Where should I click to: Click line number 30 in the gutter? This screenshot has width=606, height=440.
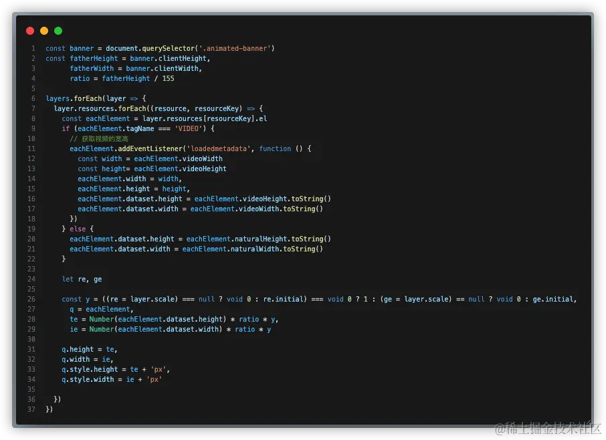coord(31,339)
